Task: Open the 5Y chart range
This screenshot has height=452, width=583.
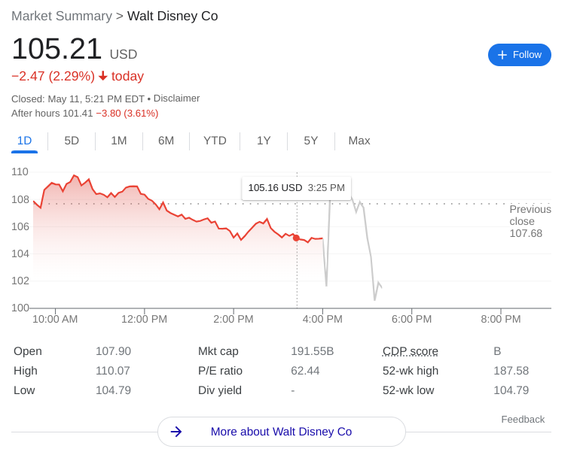Action: click(311, 141)
